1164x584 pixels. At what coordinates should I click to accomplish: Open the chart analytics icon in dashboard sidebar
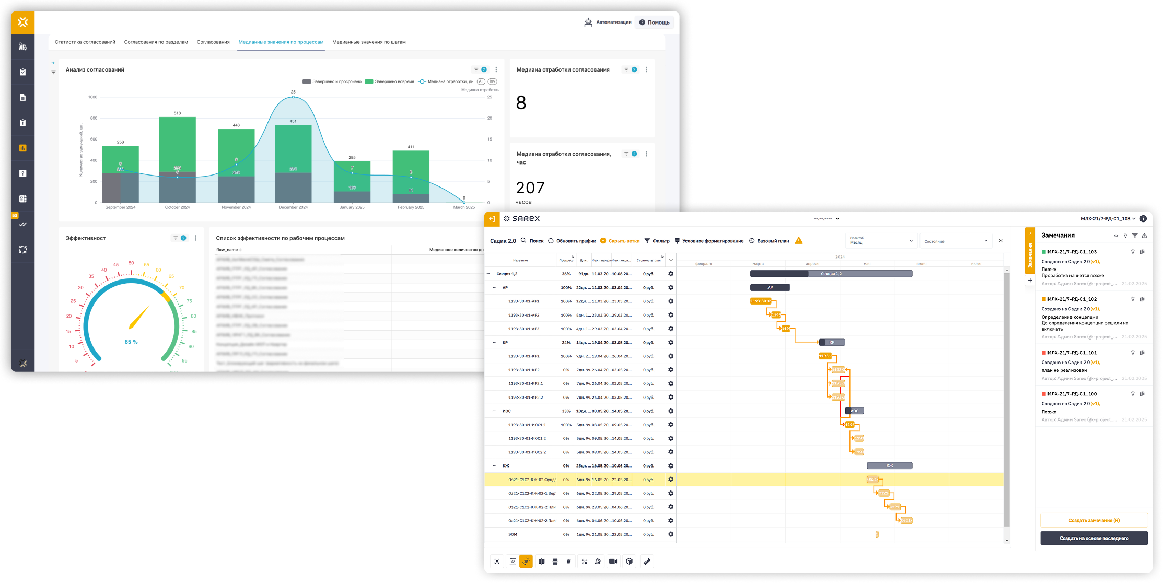(22, 148)
